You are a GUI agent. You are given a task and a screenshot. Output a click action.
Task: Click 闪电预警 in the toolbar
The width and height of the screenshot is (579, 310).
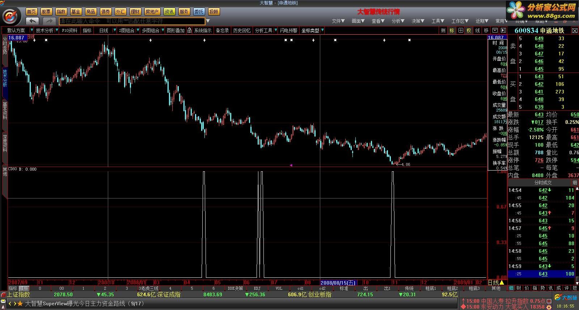288,30
